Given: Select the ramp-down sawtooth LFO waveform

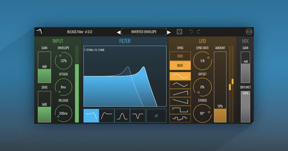Looking at the screenshot, I should click(180, 101).
